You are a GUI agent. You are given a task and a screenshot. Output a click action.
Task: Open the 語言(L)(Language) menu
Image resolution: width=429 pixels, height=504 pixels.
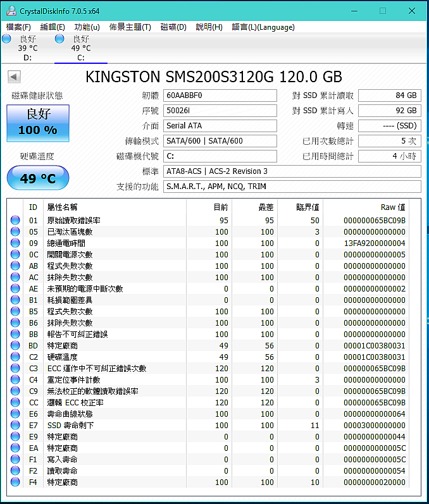263,27
